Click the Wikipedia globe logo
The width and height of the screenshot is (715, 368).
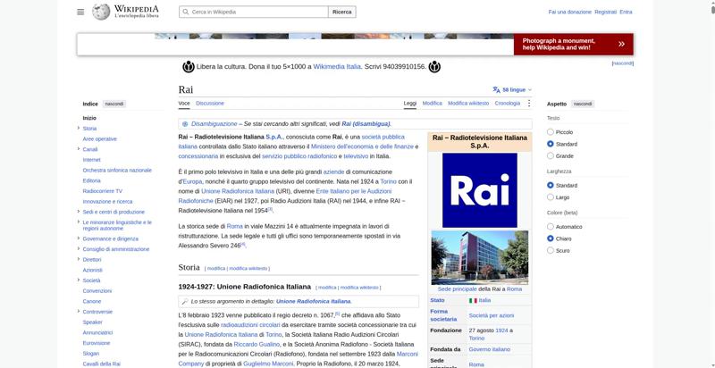coord(101,12)
